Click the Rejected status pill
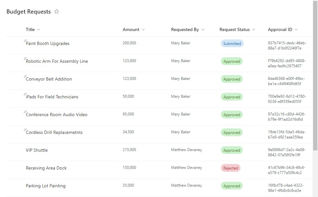Image resolution: width=318 pixels, height=197 pixels. 231,168
